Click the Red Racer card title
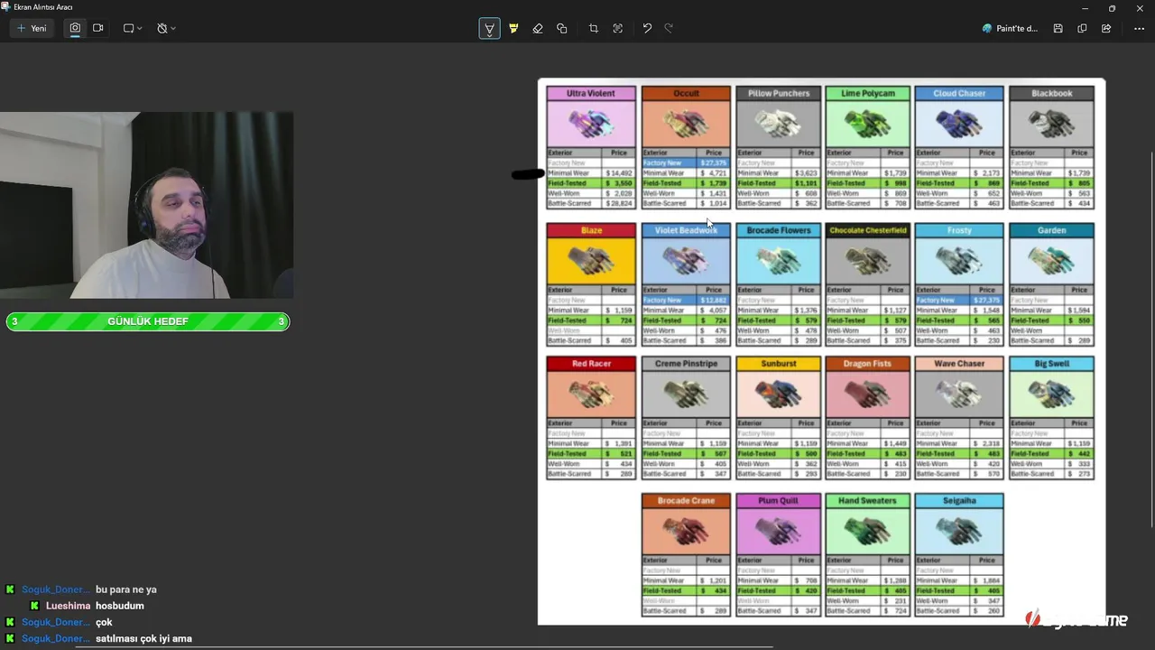 coord(591,364)
